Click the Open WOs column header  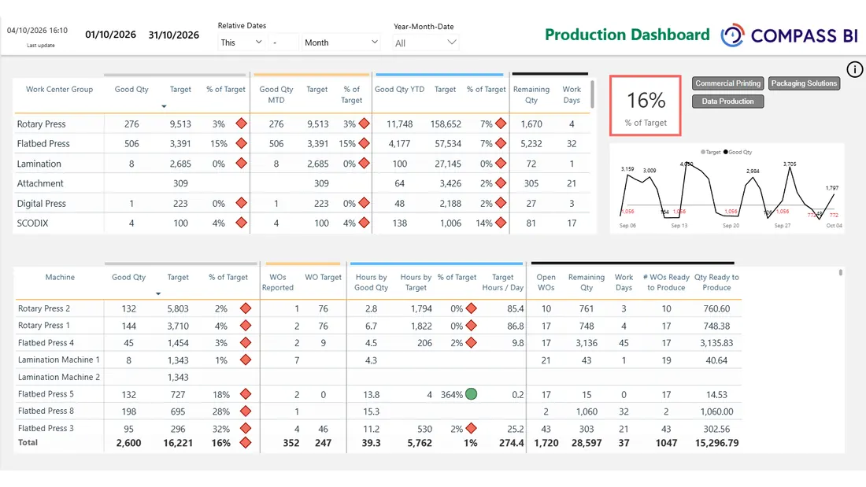point(546,282)
